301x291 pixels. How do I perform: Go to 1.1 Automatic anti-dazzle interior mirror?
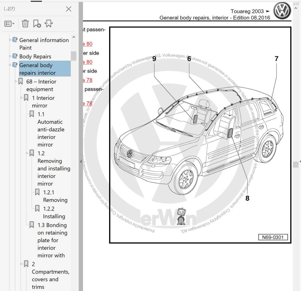click(x=51, y=129)
